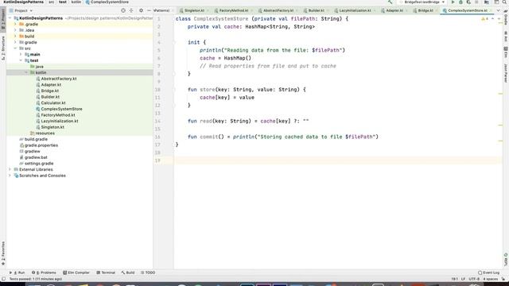The height and width of the screenshot is (286, 509).
Task: Select LazyInitialization.kt in project tree
Action: [60, 121]
